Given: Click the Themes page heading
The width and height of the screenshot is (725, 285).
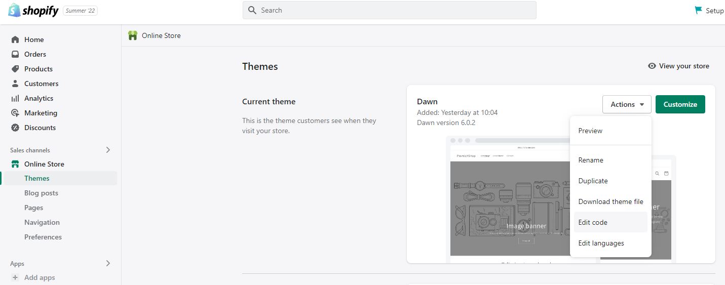Looking at the screenshot, I should (x=260, y=66).
